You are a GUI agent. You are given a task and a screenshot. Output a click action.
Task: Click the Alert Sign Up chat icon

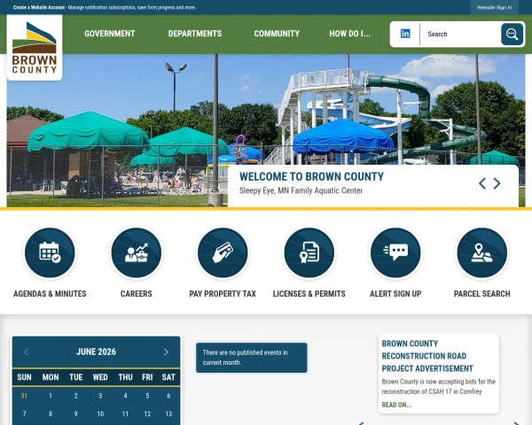click(395, 253)
